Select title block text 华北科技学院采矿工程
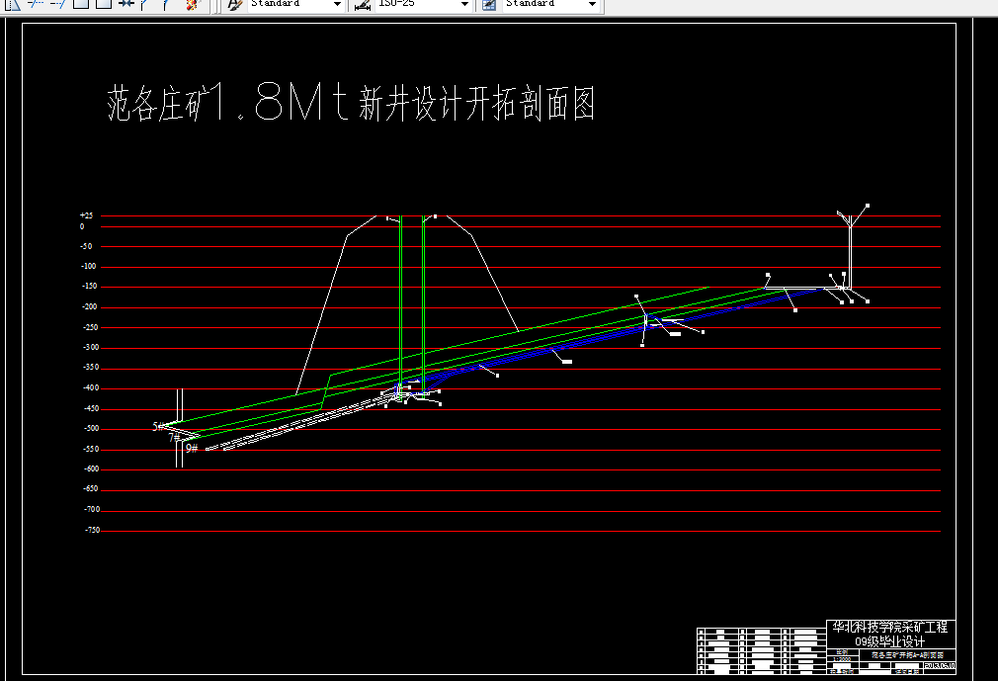This screenshot has width=998, height=681. click(889, 627)
